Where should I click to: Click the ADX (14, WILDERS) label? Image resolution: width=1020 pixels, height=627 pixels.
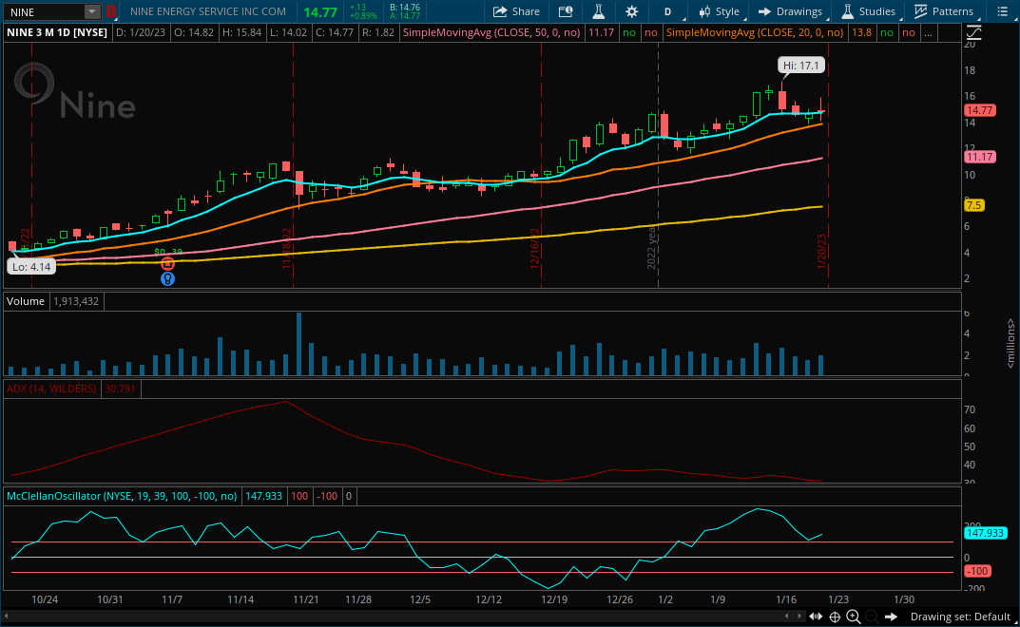51,389
